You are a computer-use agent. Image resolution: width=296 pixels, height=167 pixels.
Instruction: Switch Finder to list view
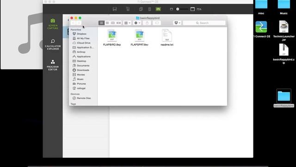[107, 23]
